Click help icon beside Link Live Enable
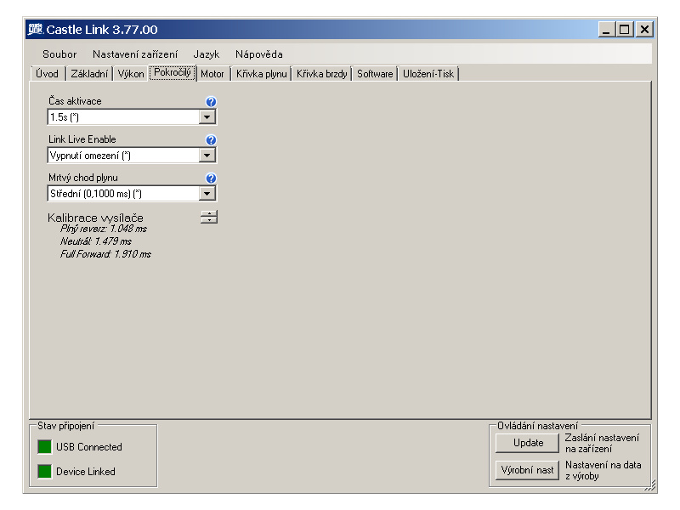 pos(212,140)
